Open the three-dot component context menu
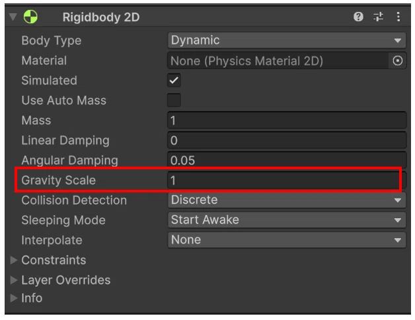The image size is (415, 320). click(398, 17)
